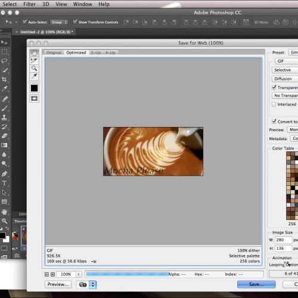Image resolution: width=298 pixels, height=298 pixels.
Task: Select the Blur tool
Action: [x=4, y=154]
